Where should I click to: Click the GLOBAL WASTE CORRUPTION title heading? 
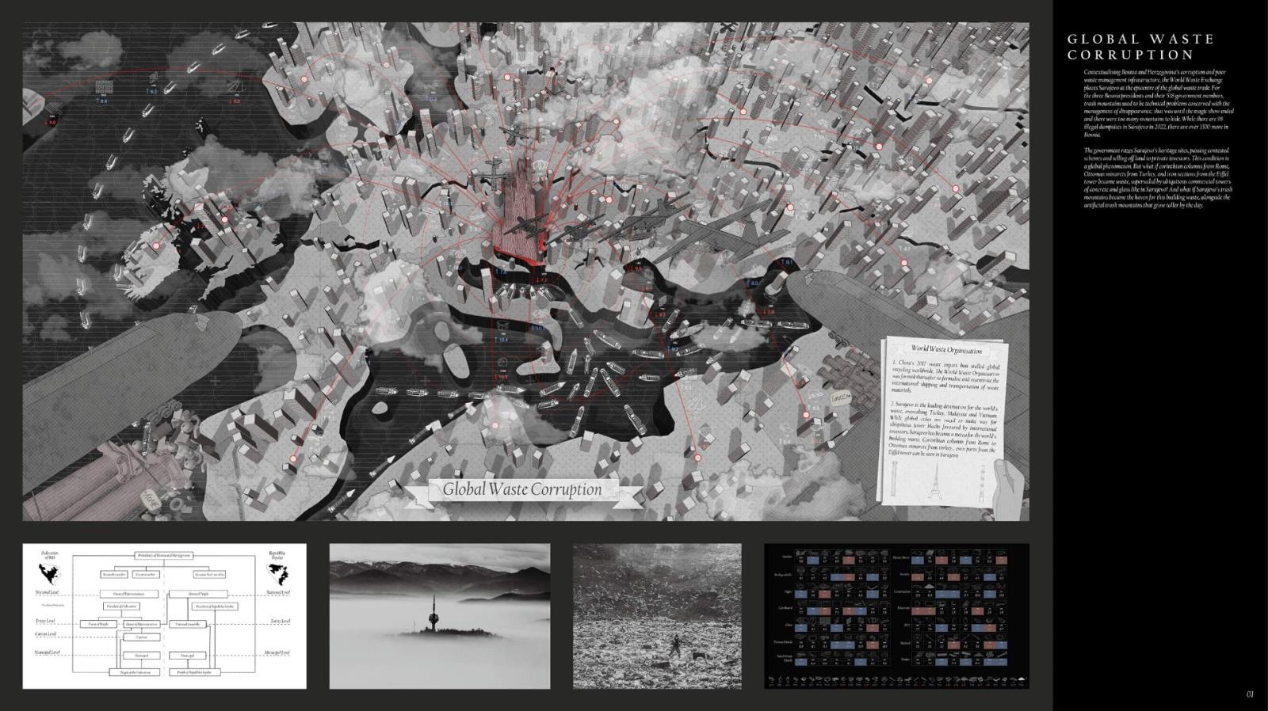coord(1140,47)
